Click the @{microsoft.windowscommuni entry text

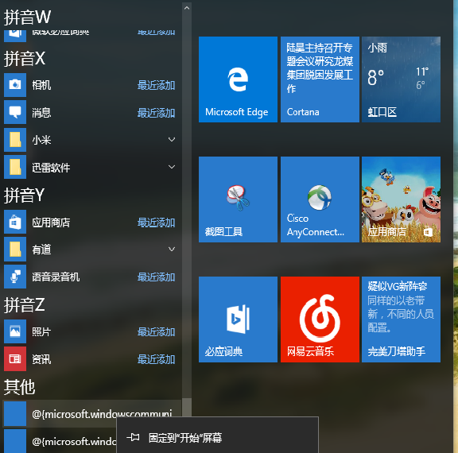coord(102,414)
